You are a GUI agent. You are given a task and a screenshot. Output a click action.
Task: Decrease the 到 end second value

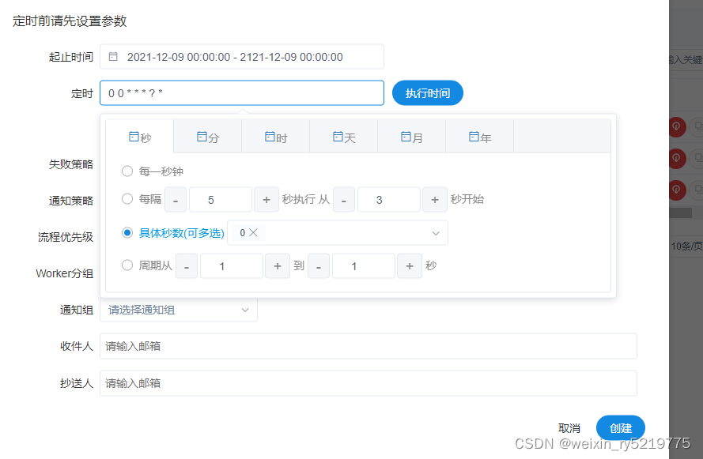pos(319,266)
